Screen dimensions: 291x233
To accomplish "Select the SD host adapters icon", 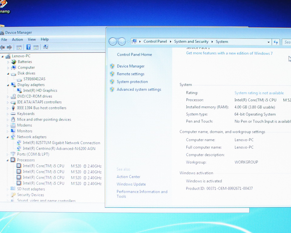I will click(13, 189).
